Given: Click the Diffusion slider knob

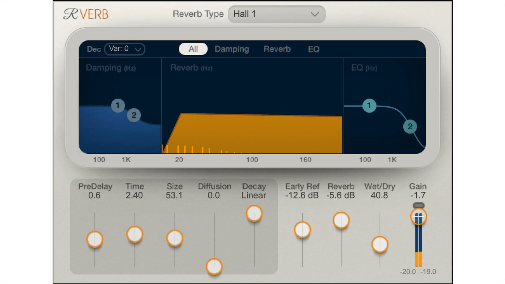Looking at the screenshot, I should point(214,266).
